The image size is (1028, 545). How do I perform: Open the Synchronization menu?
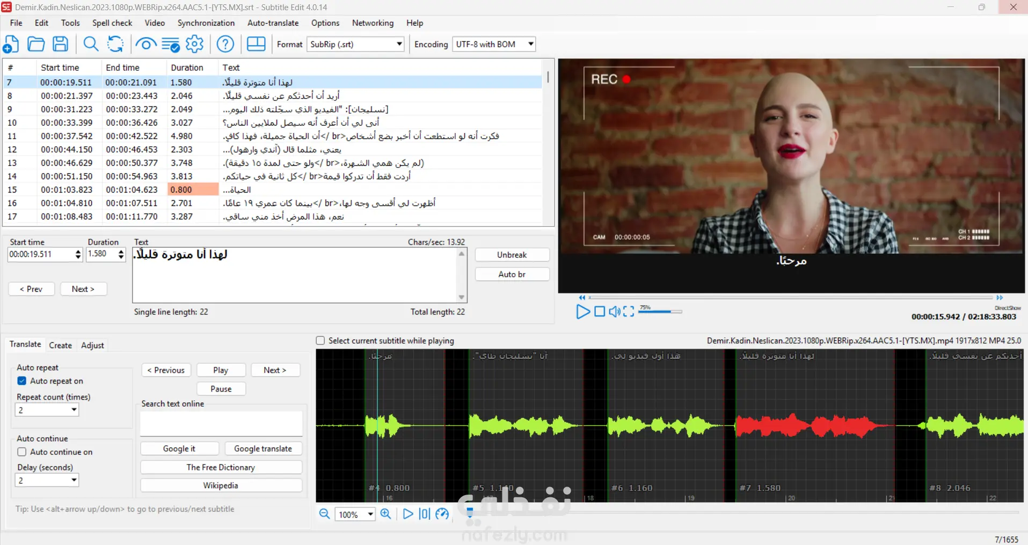pos(206,23)
